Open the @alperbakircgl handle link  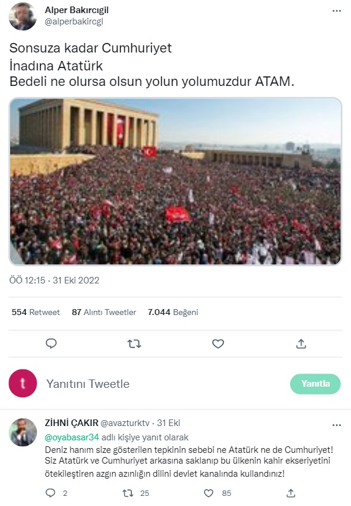(x=74, y=21)
